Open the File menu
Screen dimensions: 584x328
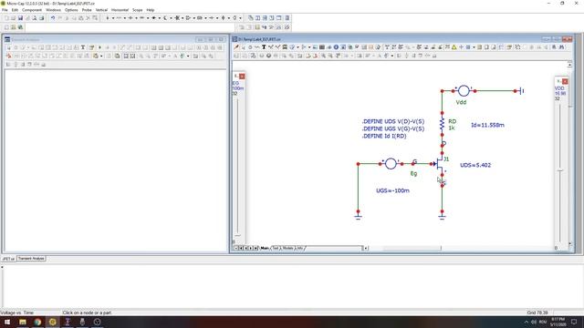pyautogui.click(x=5, y=10)
